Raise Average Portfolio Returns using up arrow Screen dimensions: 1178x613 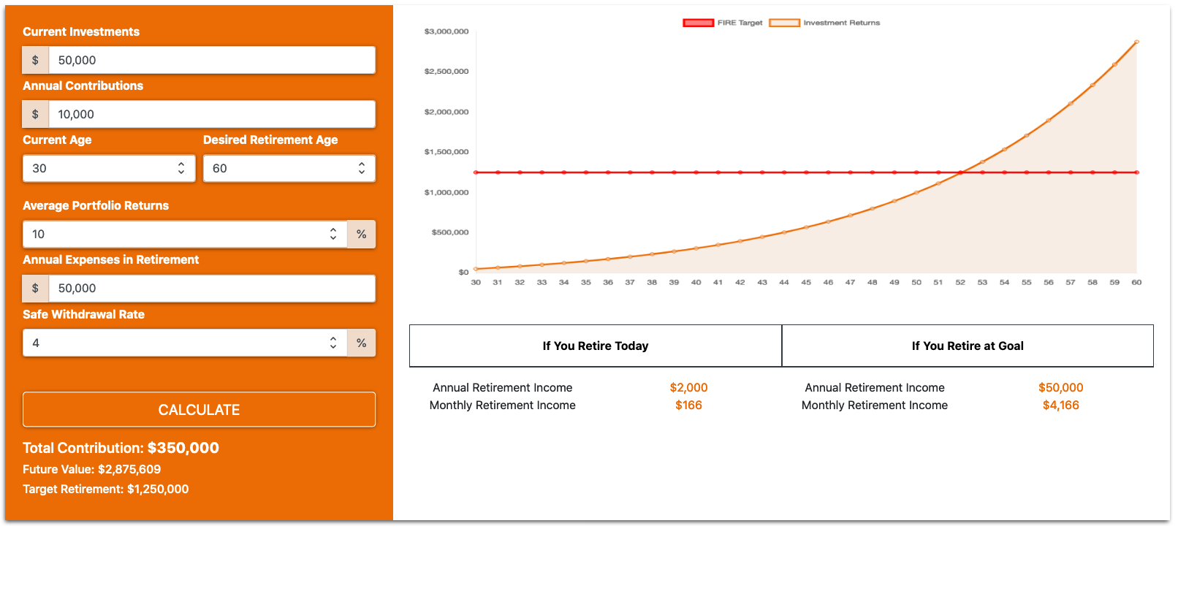(x=333, y=230)
